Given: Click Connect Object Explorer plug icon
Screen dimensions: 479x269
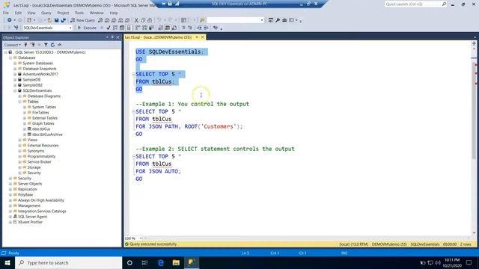Looking at the screenshot, I should pyautogui.click(x=26, y=45).
